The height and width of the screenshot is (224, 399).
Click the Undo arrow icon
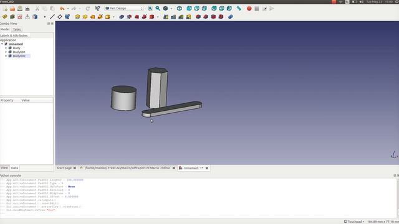62,8
